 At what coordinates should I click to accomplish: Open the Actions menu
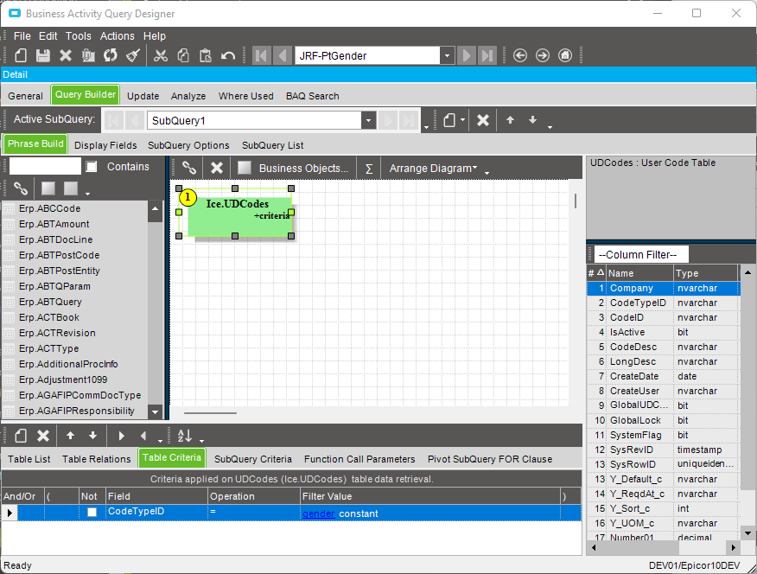pos(118,36)
